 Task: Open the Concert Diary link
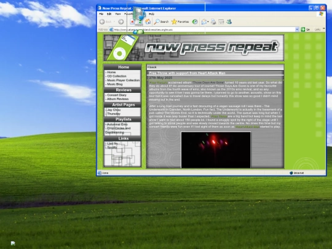pyautogui.click(x=117, y=95)
